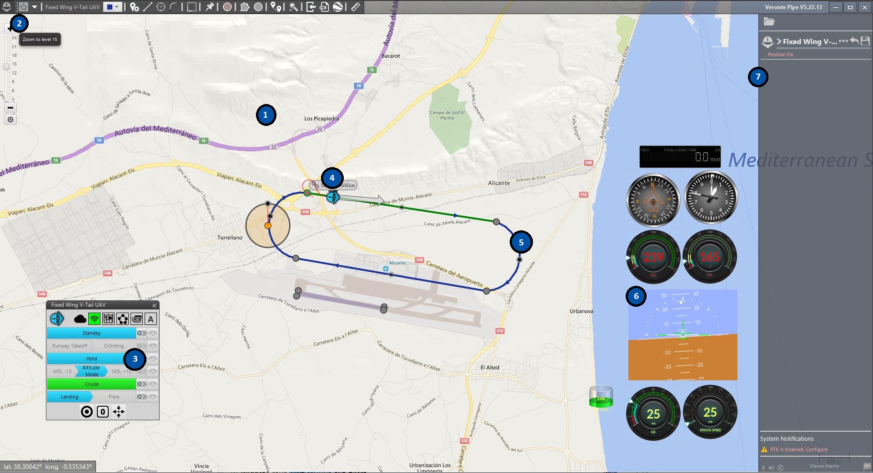Image resolution: width=873 pixels, height=473 pixels.
Task: Click the globe terrain icon
Action: click(x=338, y=7)
